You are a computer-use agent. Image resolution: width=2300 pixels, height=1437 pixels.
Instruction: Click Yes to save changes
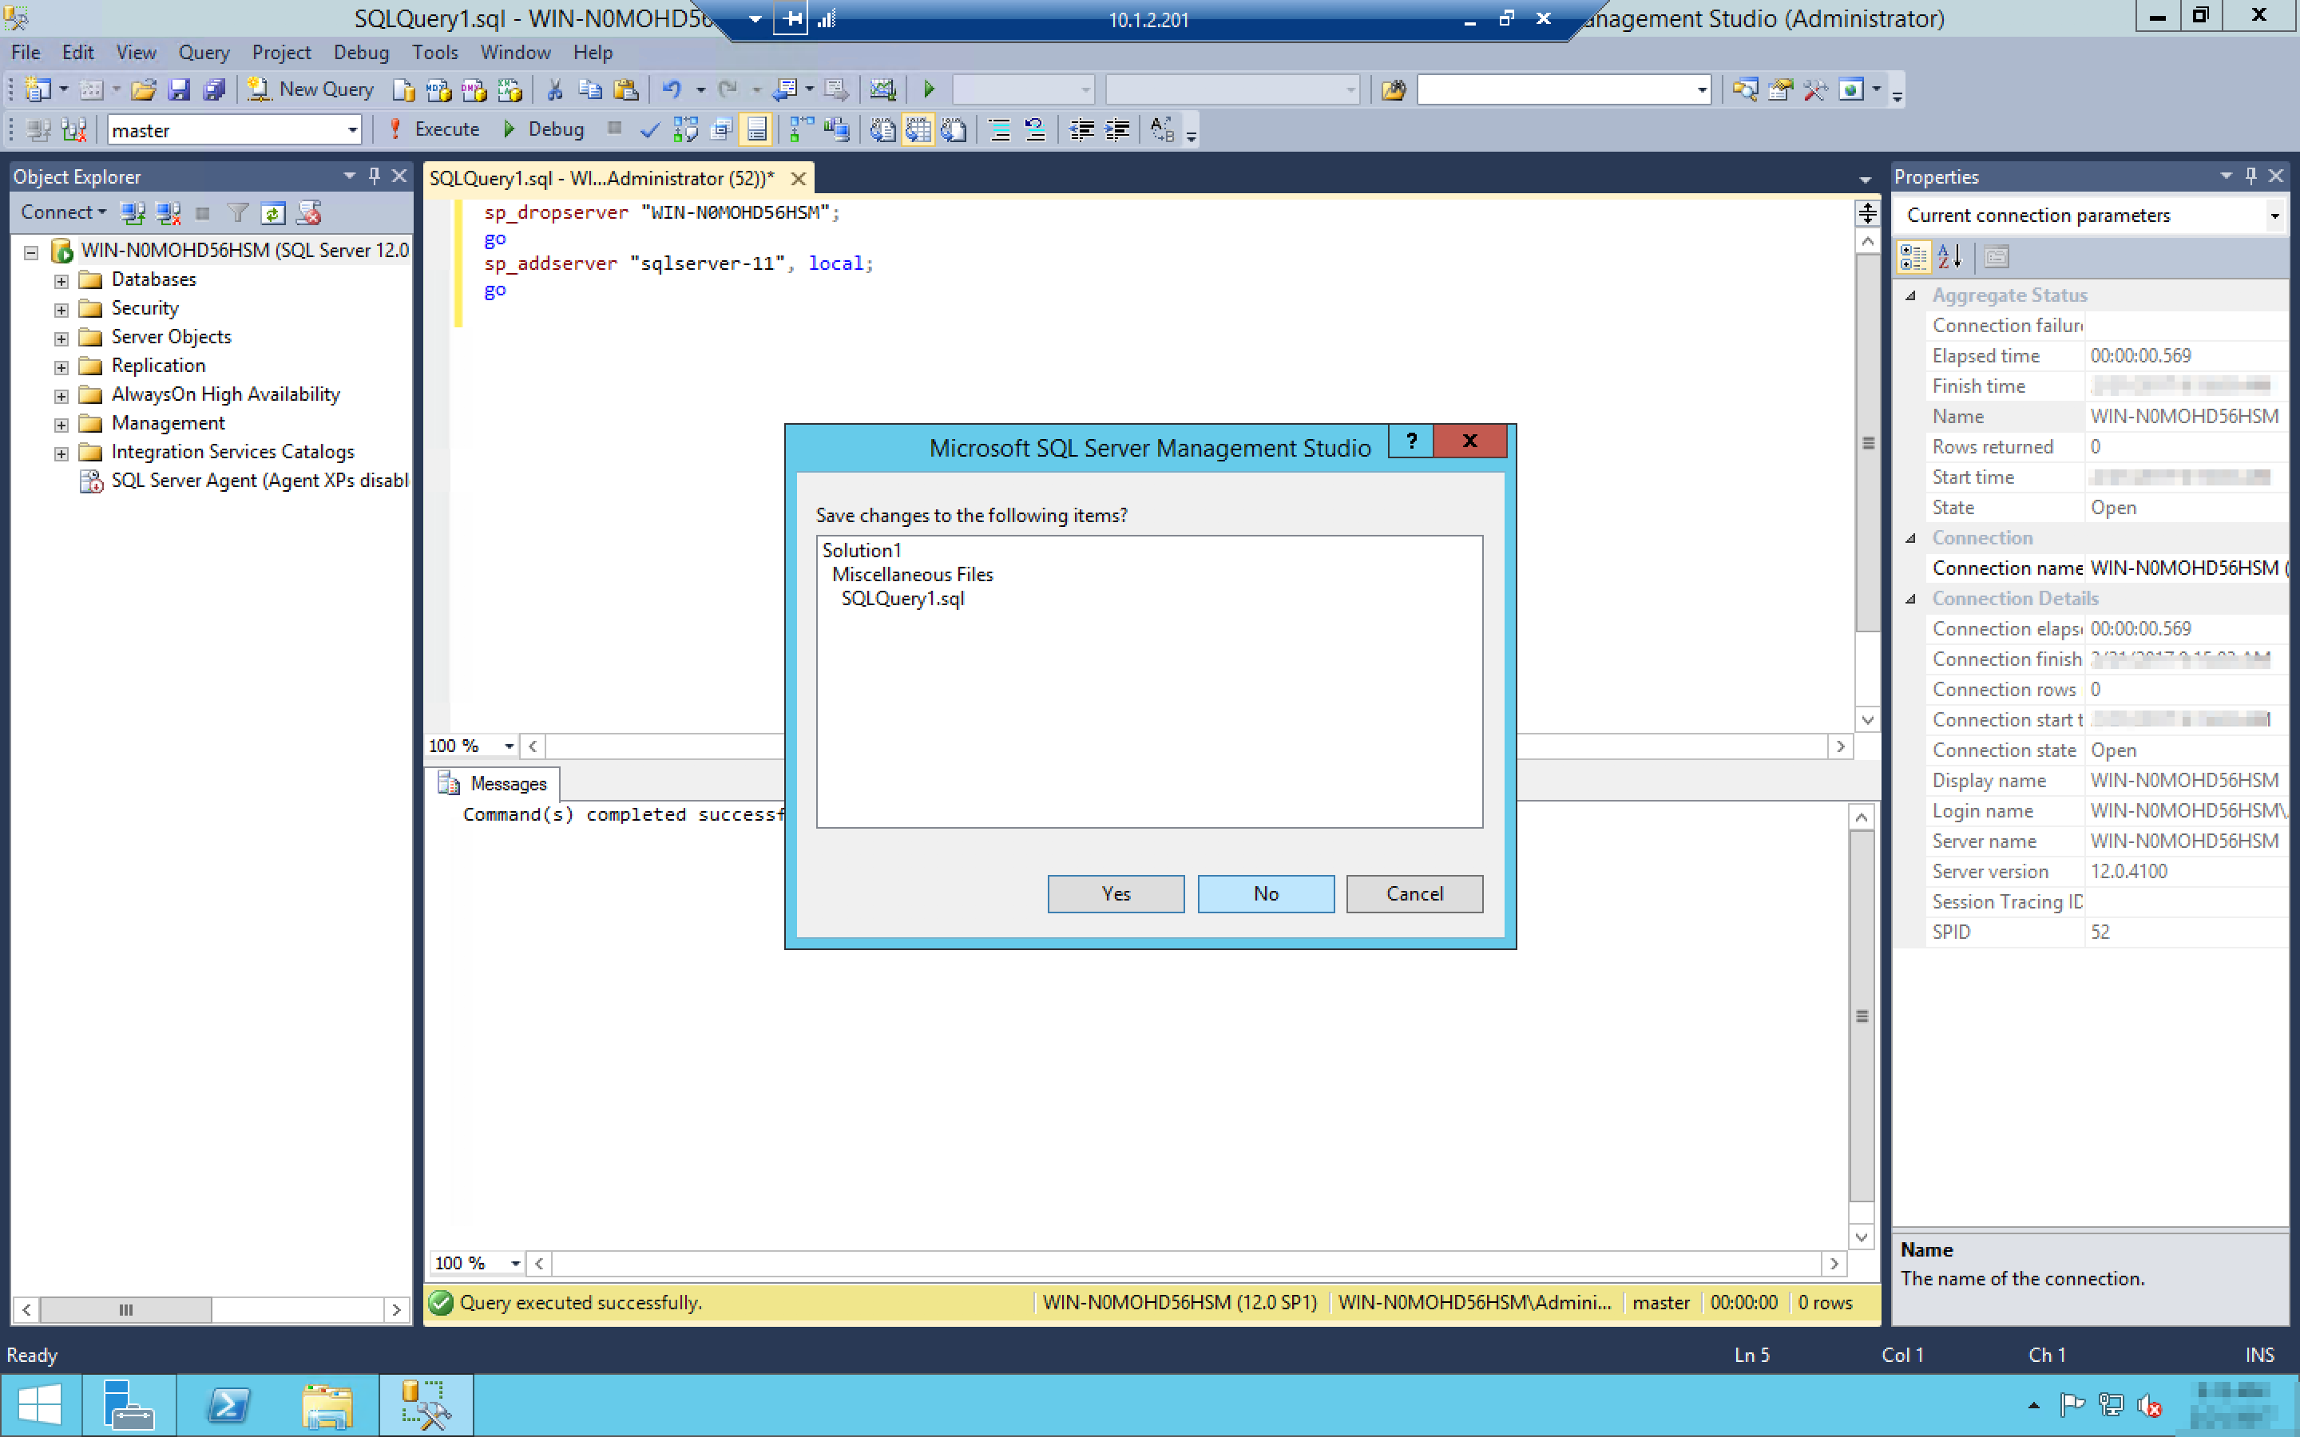pos(1115,893)
